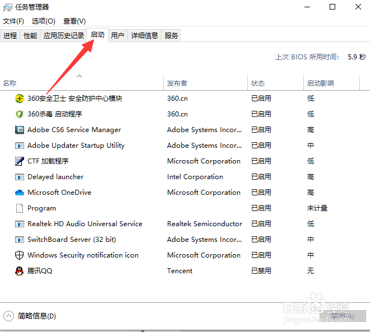Click the 禁用(A) button
Viewport: 370px width, 332px height.
pos(343,316)
